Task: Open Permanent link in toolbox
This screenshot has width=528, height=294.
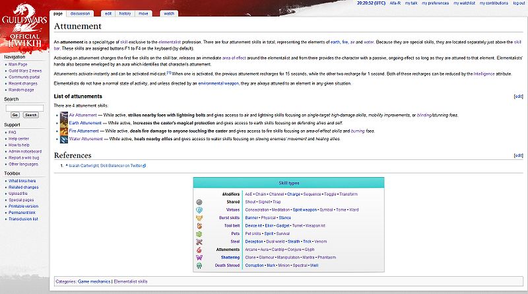Action: (22, 213)
